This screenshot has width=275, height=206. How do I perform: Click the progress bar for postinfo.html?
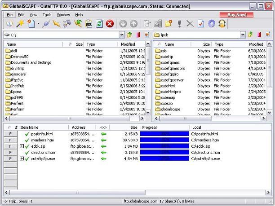pos(164,134)
